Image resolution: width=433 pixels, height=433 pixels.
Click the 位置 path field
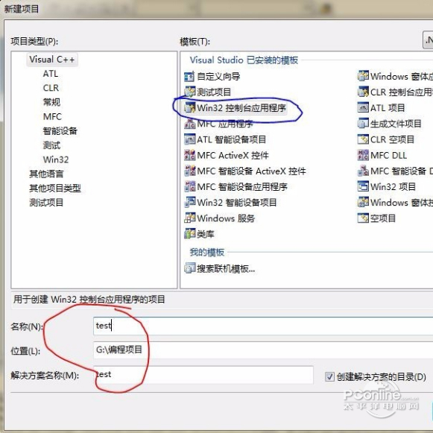coord(263,350)
